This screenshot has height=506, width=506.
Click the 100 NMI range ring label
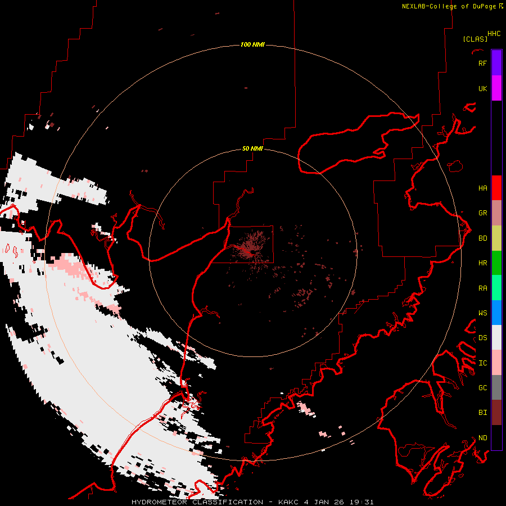click(252, 44)
